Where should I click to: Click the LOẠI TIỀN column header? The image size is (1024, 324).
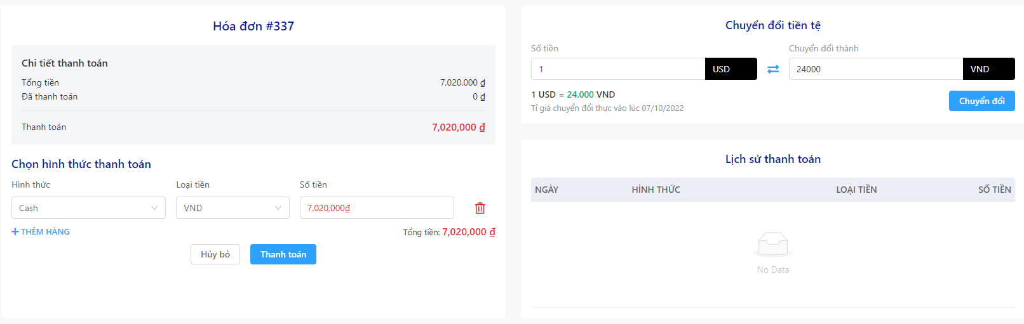point(856,190)
